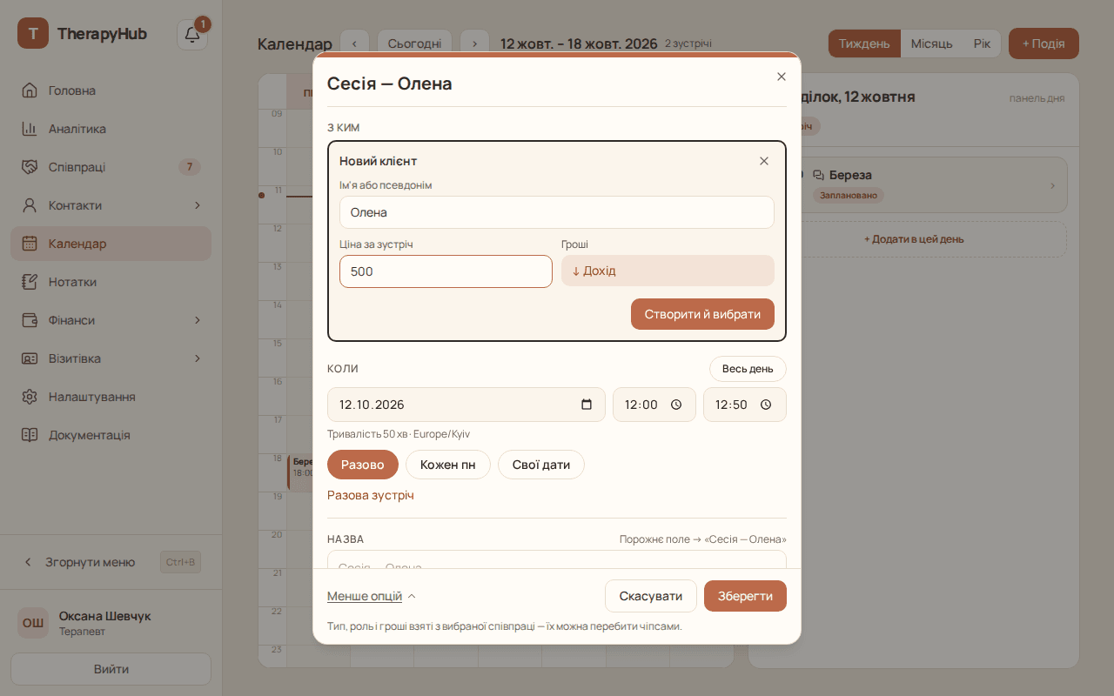Click the Нотатки notes icon
Viewport: 1114px width, 696px height.
click(x=30, y=282)
